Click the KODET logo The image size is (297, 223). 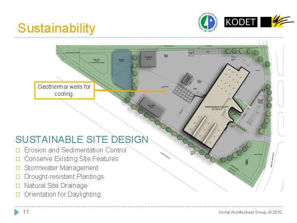[240, 22]
